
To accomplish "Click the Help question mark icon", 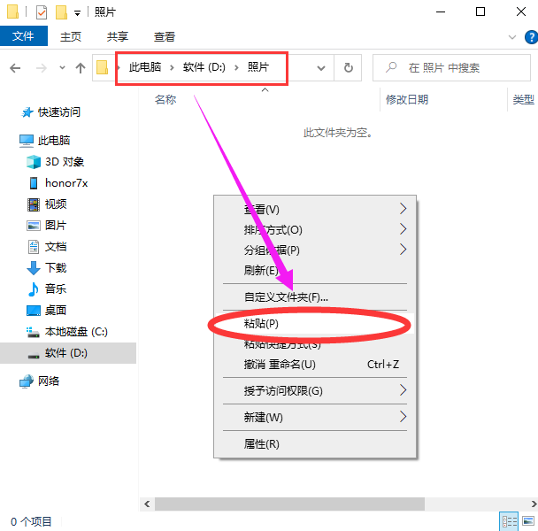I will (x=531, y=37).
